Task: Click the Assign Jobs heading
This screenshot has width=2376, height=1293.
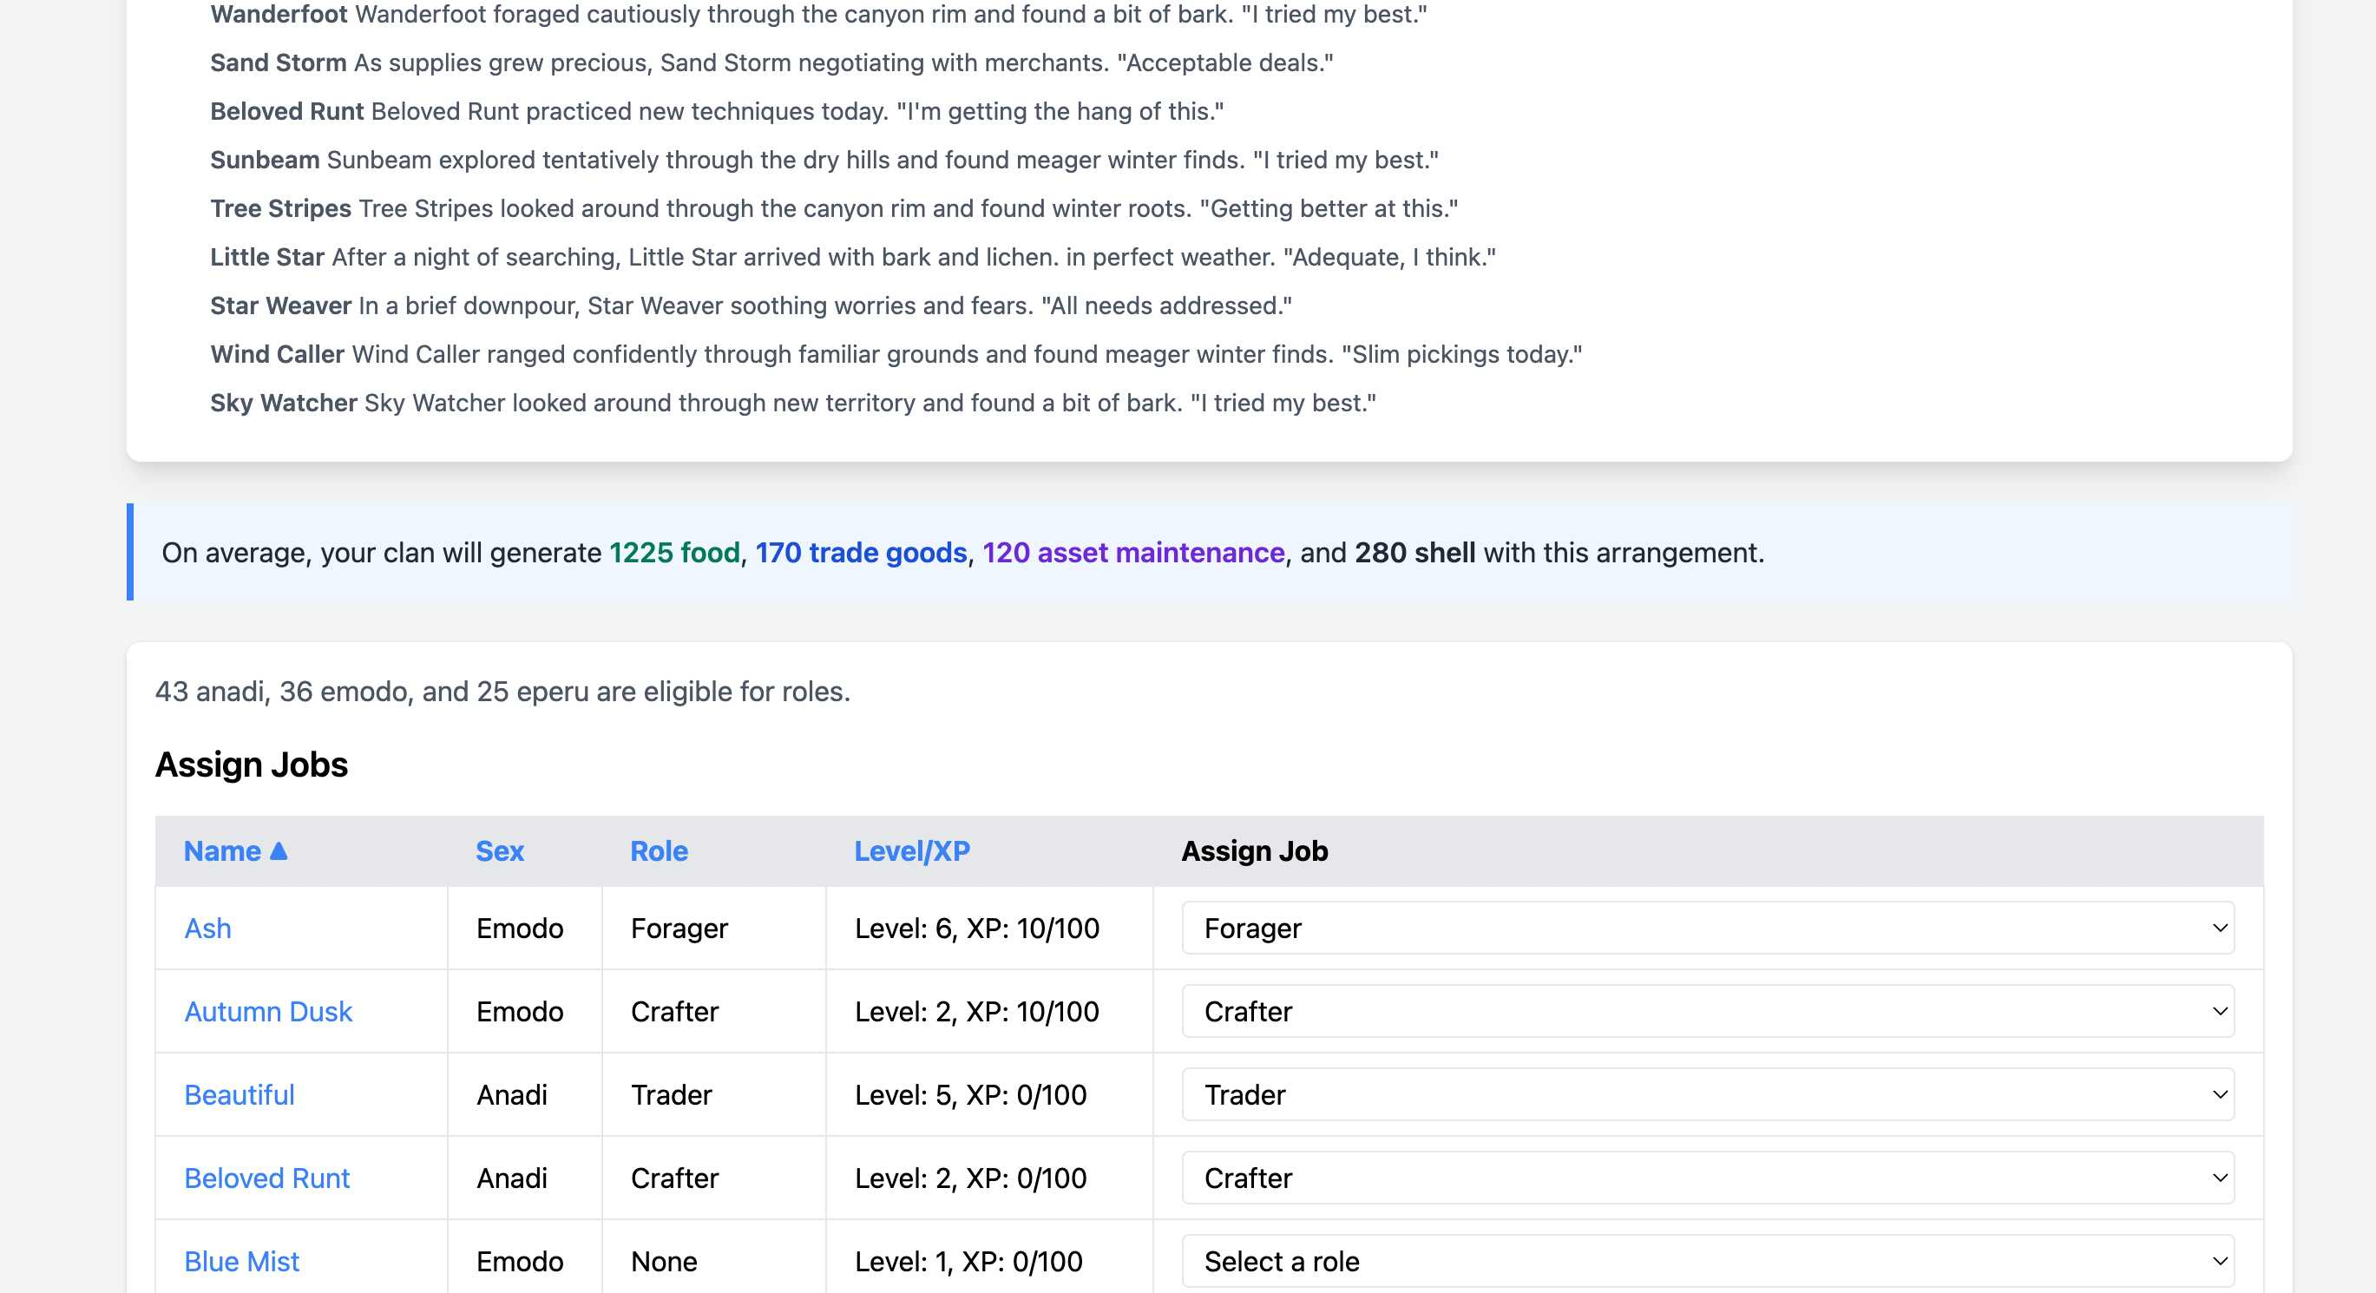Action: 251,764
